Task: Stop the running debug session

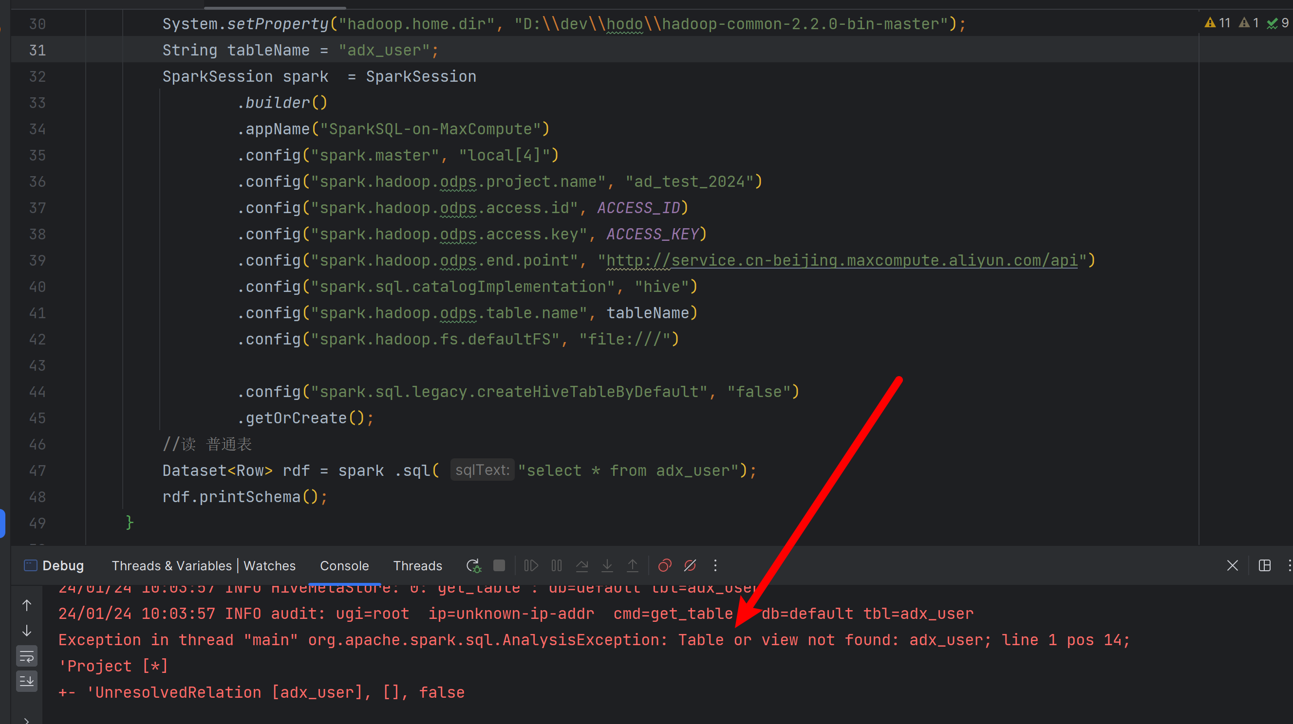Action: point(499,565)
